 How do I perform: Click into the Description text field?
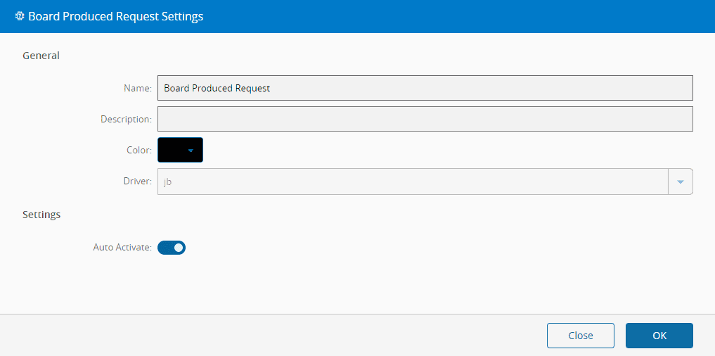(425, 119)
